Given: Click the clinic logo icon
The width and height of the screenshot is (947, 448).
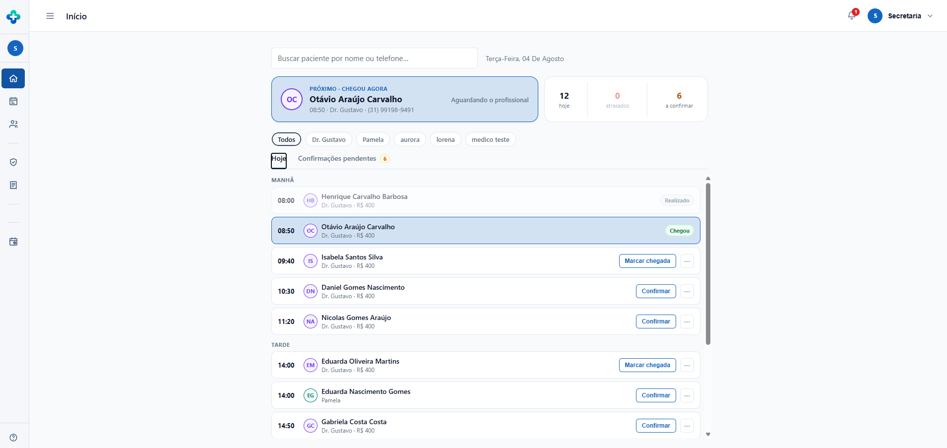Looking at the screenshot, I should (x=13, y=17).
